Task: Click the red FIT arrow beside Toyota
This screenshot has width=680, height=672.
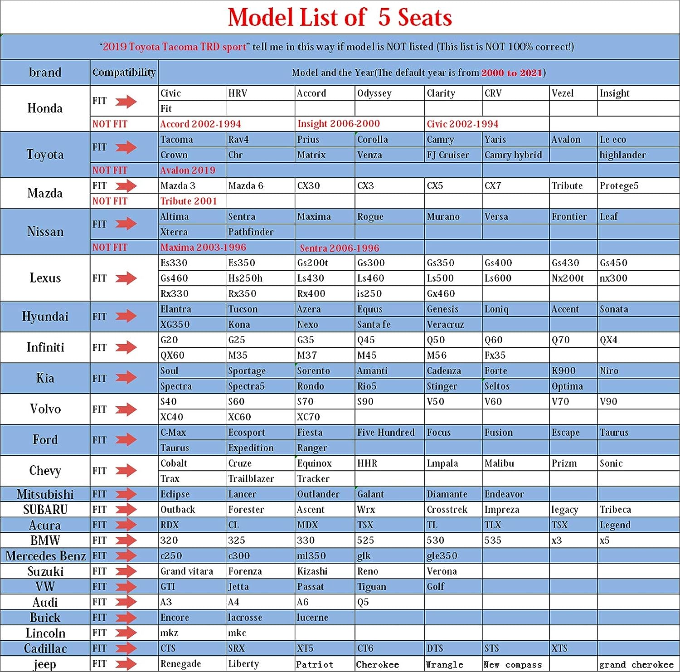Action: (126, 147)
